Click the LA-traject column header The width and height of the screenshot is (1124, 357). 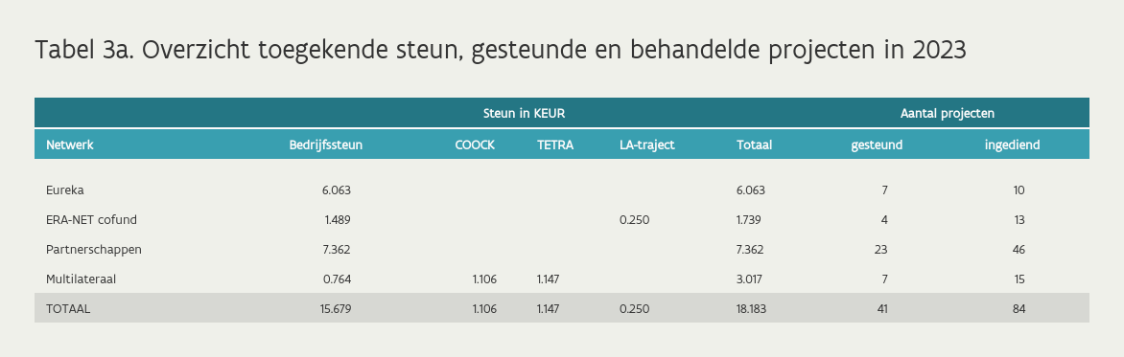646,145
